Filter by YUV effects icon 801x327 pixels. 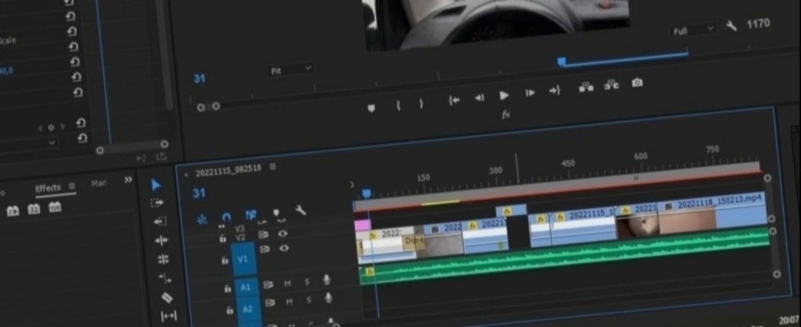tap(55, 207)
